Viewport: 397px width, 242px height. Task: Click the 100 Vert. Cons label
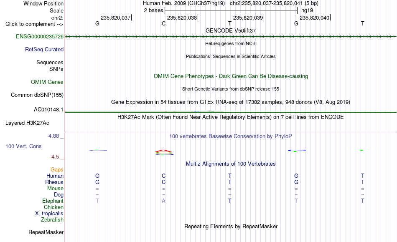pyautogui.click(x=23, y=146)
